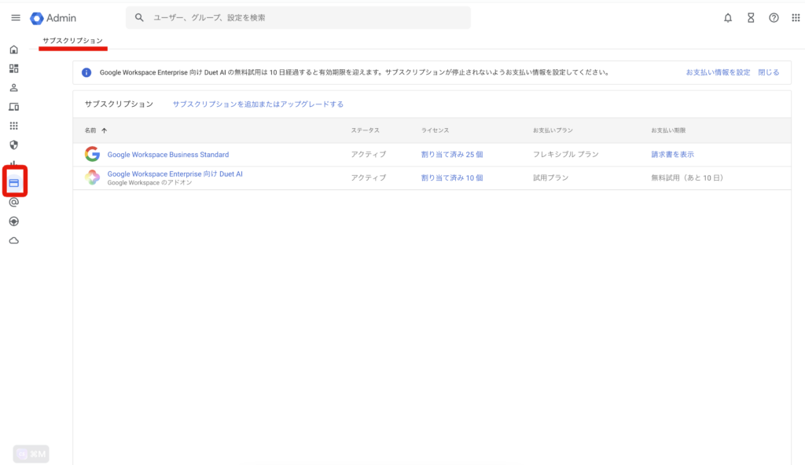The width and height of the screenshot is (805, 465).
Task: Click アクティブ status in Duet AI row
Action: [369, 178]
